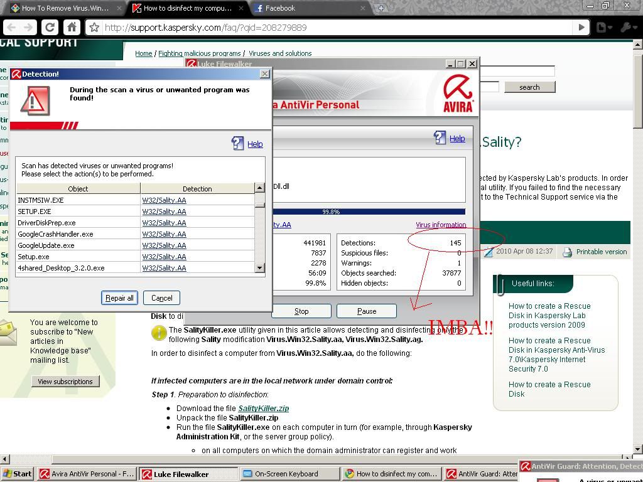This screenshot has width=643, height=482.
Task: Click the How to disinfect taskbar button
Action: pyautogui.click(x=391, y=474)
